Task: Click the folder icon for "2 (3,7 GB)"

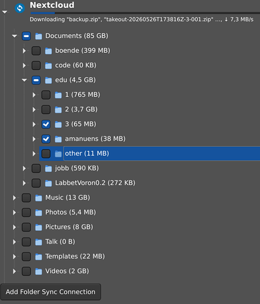Action: pyautogui.click(x=58, y=110)
